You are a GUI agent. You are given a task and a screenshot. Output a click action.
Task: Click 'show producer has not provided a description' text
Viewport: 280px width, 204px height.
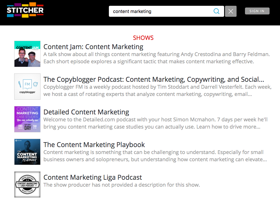[x=122, y=185]
